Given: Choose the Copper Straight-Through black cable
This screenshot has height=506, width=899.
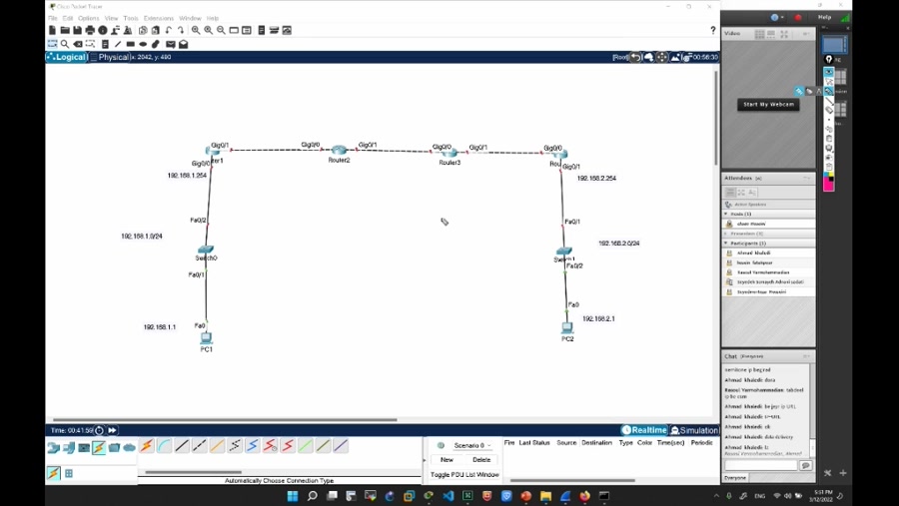Looking at the screenshot, I should [x=182, y=446].
